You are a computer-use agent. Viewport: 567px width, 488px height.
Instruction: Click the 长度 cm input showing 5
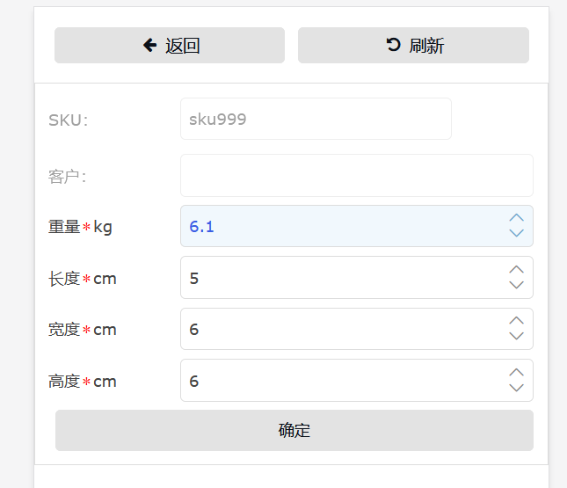[x=357, y=278]
